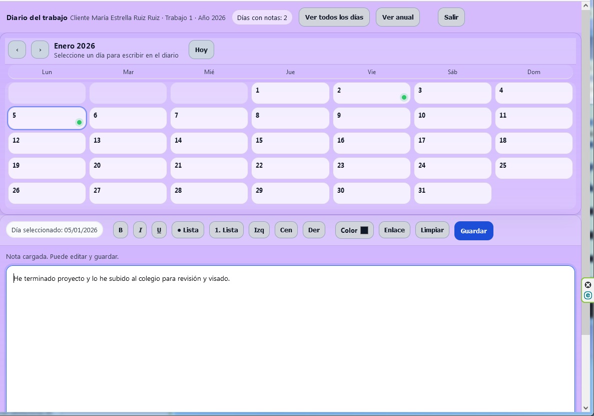594x416 pixels.
Task: Apply italic formatting with I button
Action: pyautogui.click(x=140, y=230)
